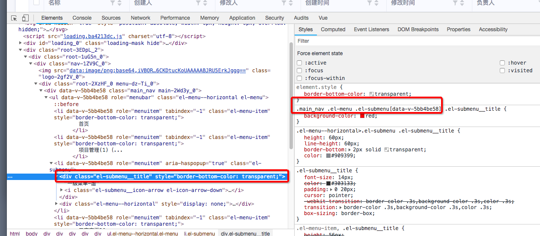The width and height of the screenshot is (540, 236).
Task: Click the sort arrows in 创建时间 column
Action: pos(376,3)
